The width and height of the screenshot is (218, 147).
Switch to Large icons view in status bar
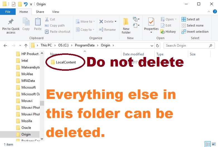[x=214, y=144]
